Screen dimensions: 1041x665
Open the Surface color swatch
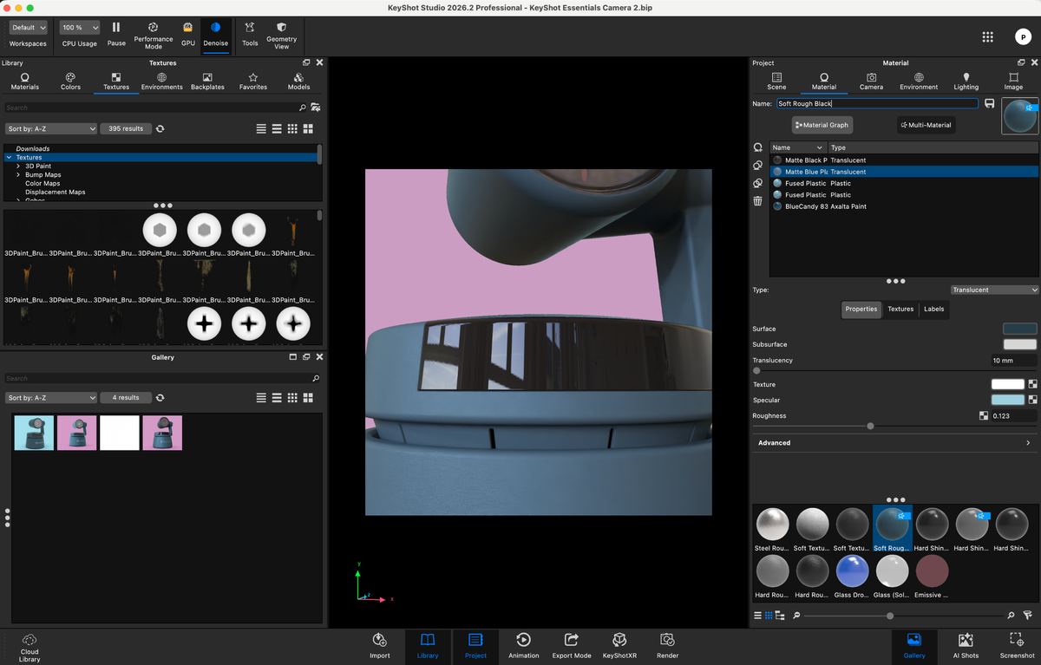click(x=1019, y=329)
